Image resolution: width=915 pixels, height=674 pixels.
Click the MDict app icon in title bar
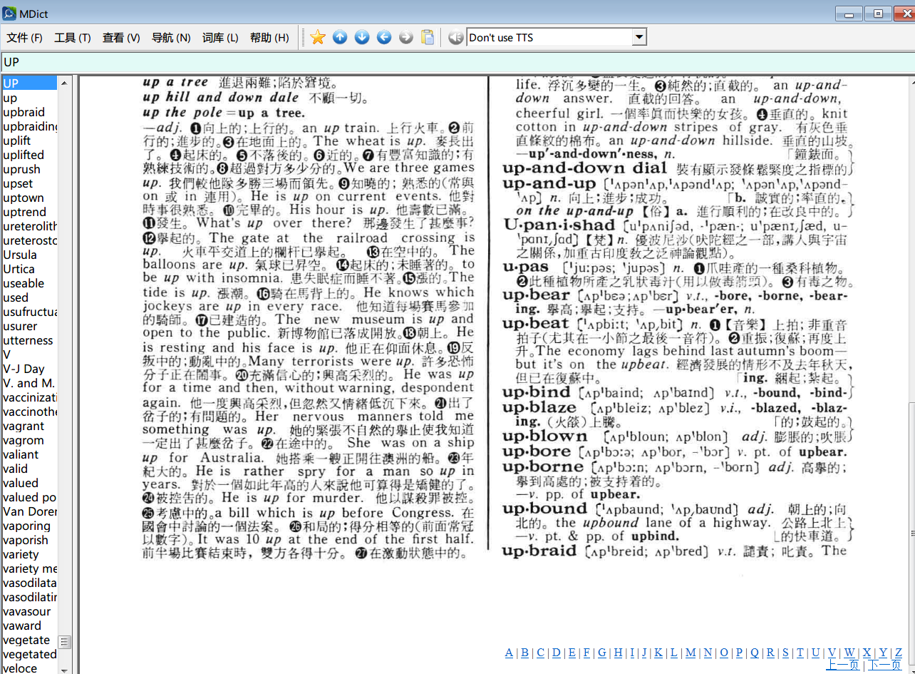coord(10,12)
